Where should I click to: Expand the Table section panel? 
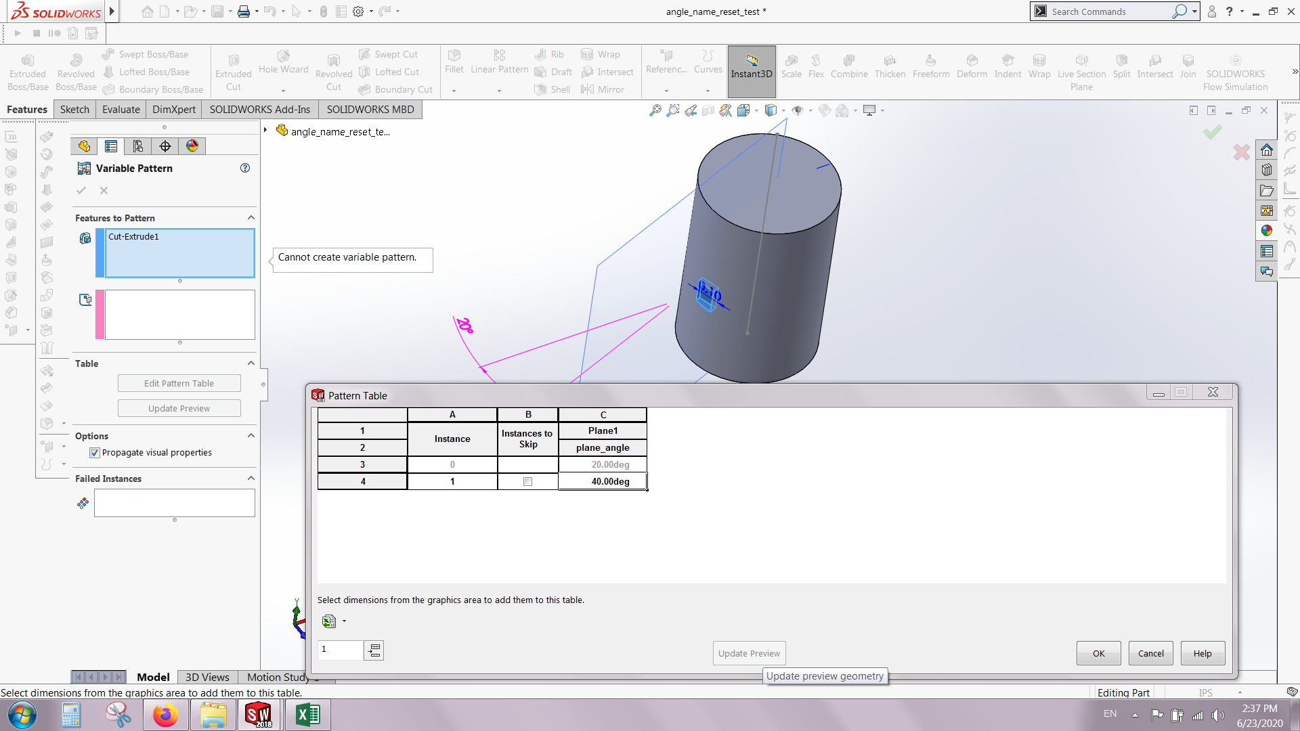pyautogui.click(x=250, y=363)
